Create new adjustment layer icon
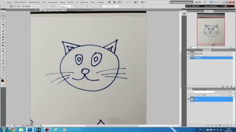The image size is (236, 132). (x=220, y=125)
